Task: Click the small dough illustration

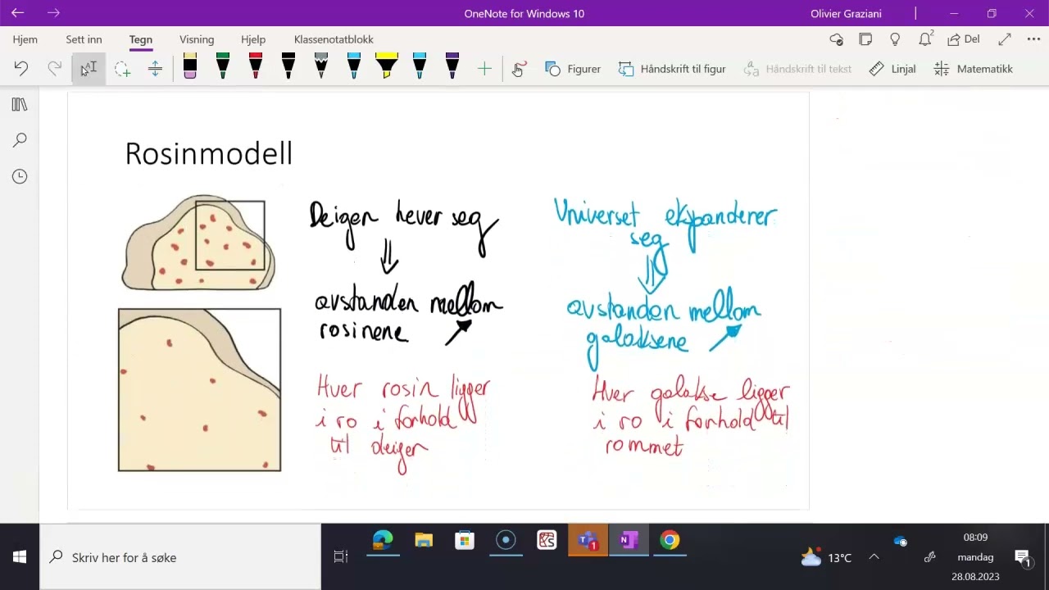Action: pos(198,243)
